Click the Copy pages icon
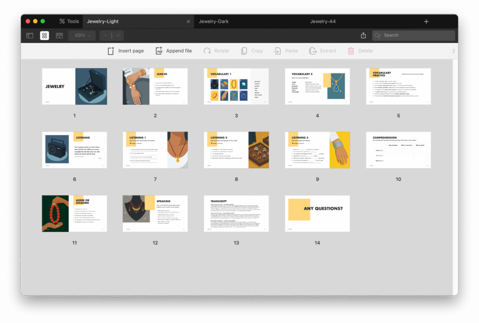 tap(244, 51)
